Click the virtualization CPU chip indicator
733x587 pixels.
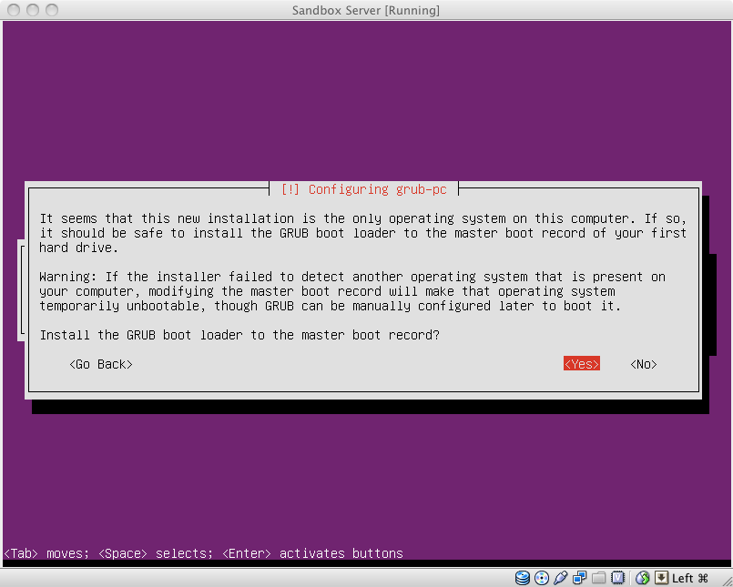(618, 578)
